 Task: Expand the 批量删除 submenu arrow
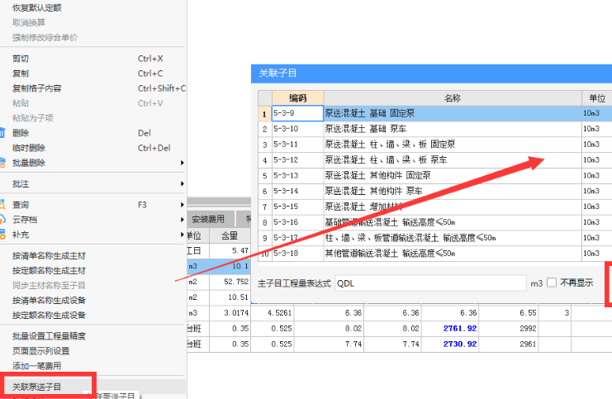pyautogui.click(x=182, y=163)
